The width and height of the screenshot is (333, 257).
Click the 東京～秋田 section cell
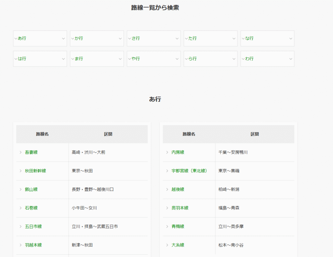click(x=108, y=171)
